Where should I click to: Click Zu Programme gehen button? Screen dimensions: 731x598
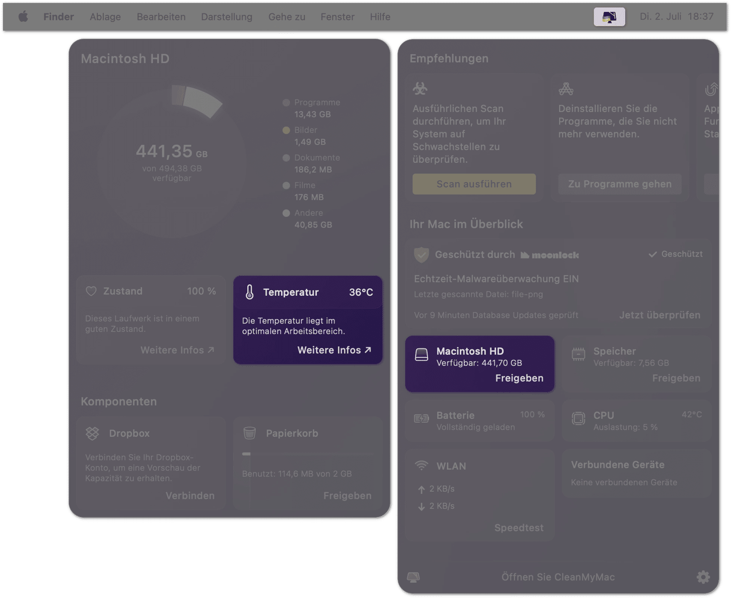(x=620, y=184)
